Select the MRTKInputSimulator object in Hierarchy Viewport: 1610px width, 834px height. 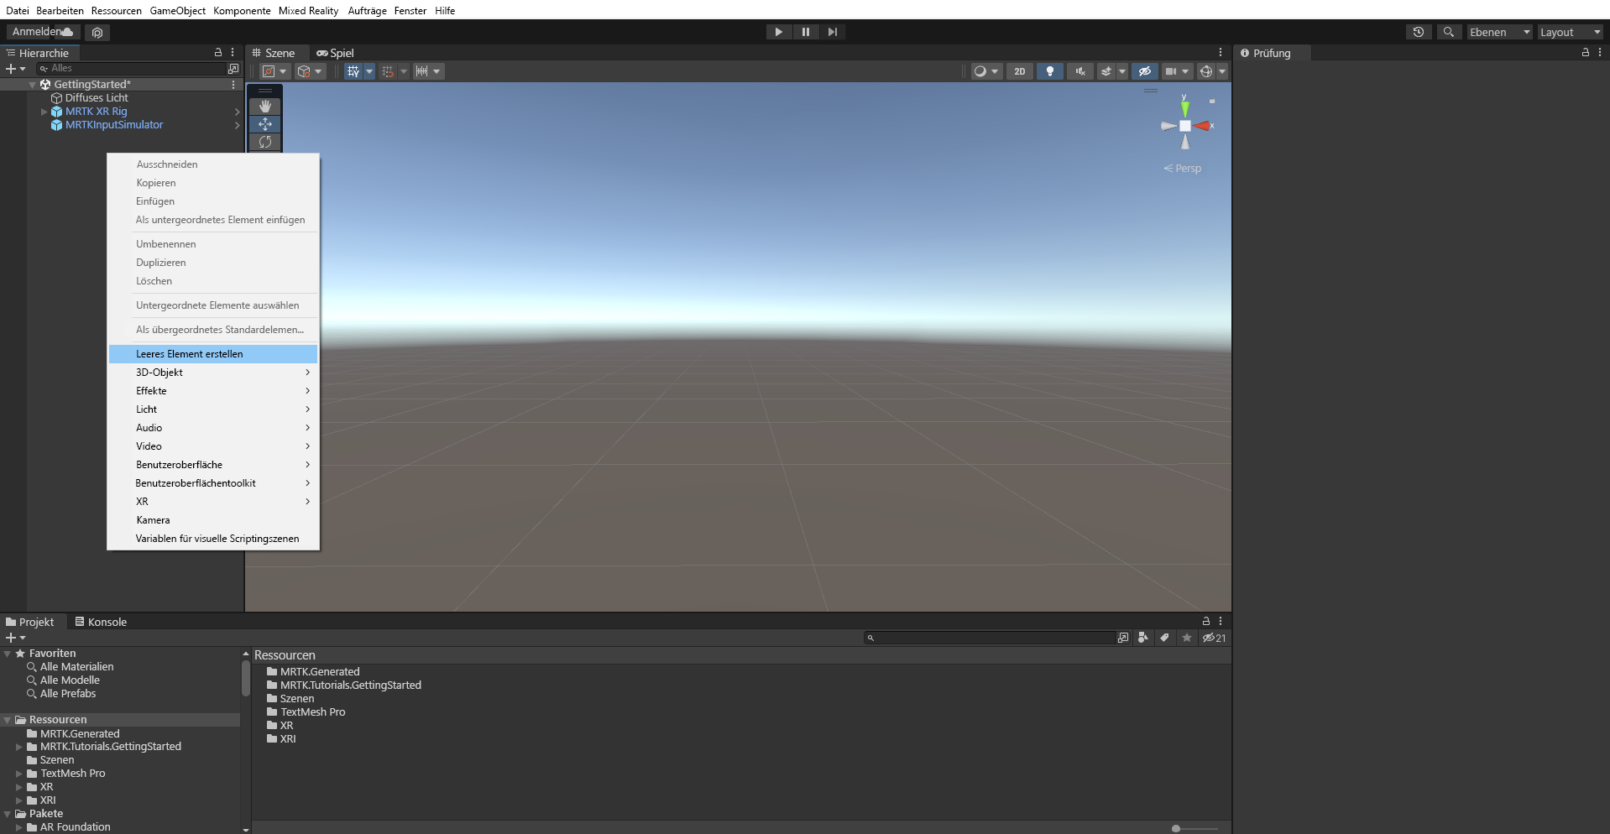coord(114,125)
